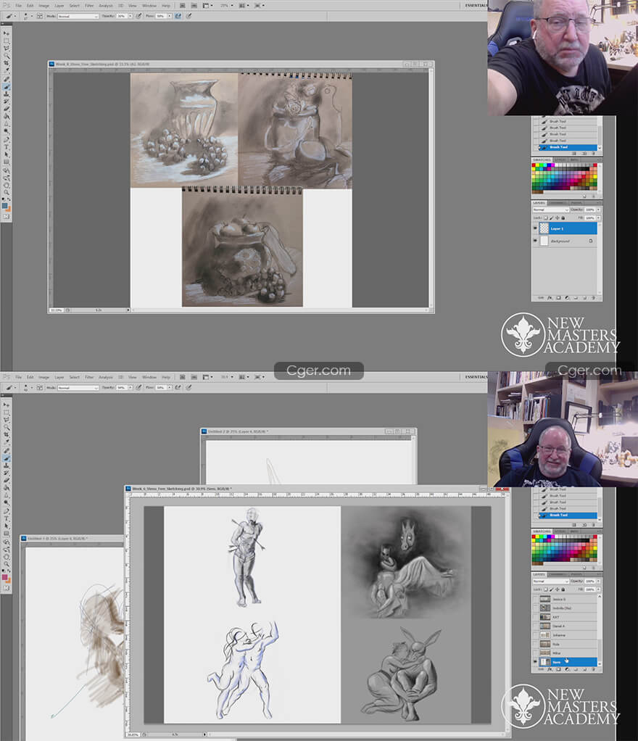
Task: Add a layer style (fx) in still-life Layers panel
Action: click(550, 298)
